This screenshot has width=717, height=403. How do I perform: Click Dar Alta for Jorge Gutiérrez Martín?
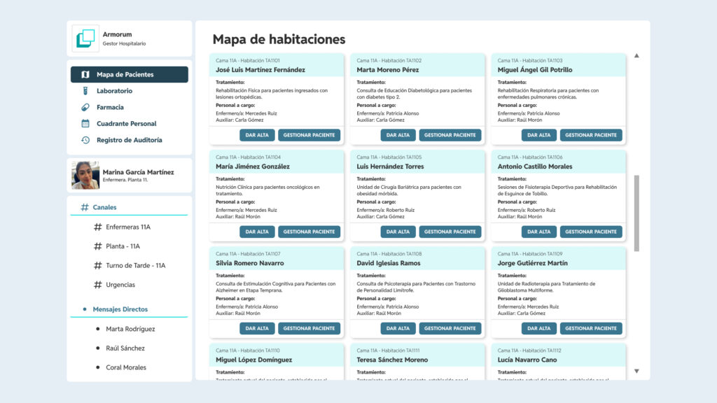[538, 328]
